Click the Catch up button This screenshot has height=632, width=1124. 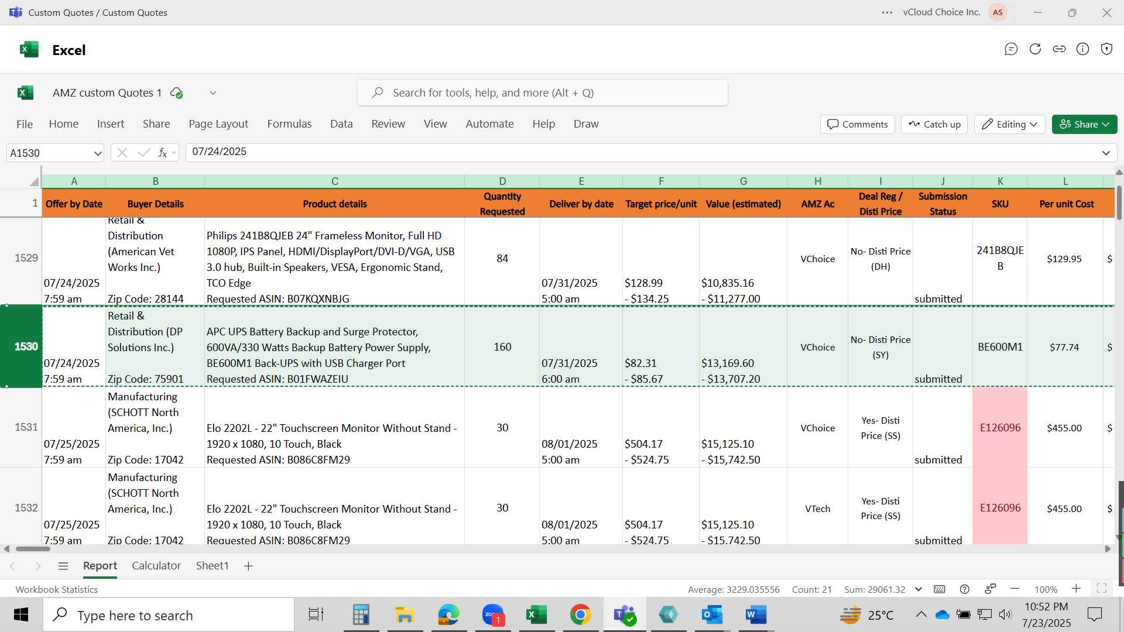tap(934, 124)
